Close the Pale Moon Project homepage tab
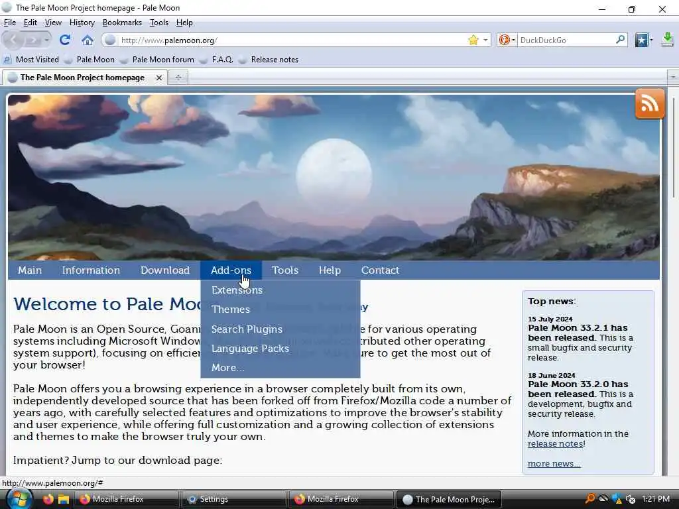Screen dimensions: 679x509 [159, 78]
